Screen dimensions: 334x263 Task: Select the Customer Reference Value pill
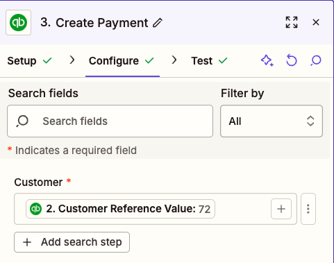pos(120,209)
